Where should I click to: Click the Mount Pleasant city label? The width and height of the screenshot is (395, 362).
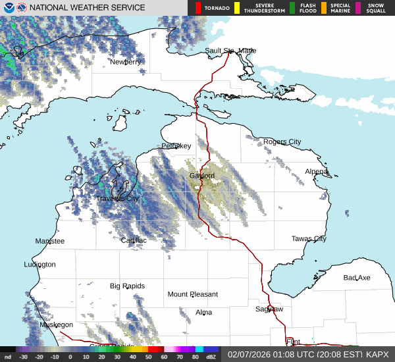coord(192,294)
